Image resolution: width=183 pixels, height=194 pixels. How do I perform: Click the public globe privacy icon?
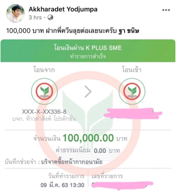[50, 17]
